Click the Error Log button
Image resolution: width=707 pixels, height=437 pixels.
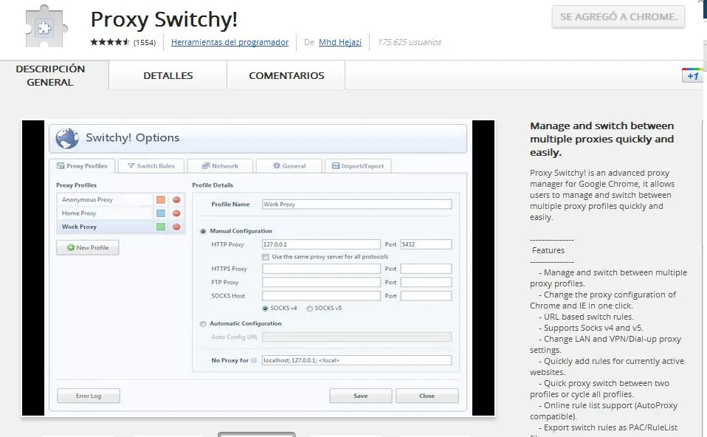[89, 396]
